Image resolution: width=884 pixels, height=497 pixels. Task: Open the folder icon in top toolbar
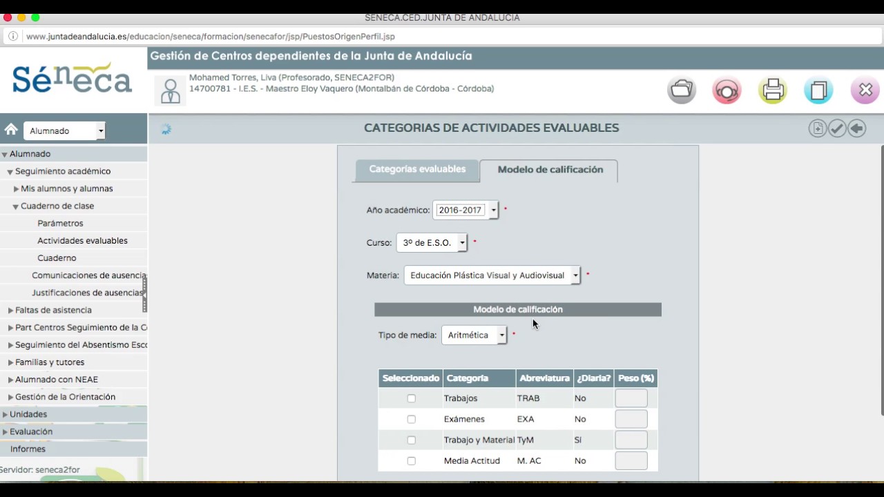point(682,90)
